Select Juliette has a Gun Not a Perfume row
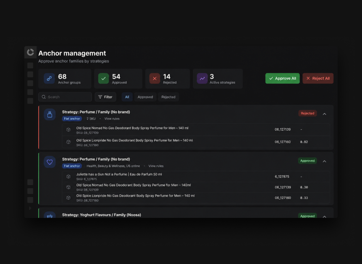This screenshot has width=362, height=264. pos(196,176)
